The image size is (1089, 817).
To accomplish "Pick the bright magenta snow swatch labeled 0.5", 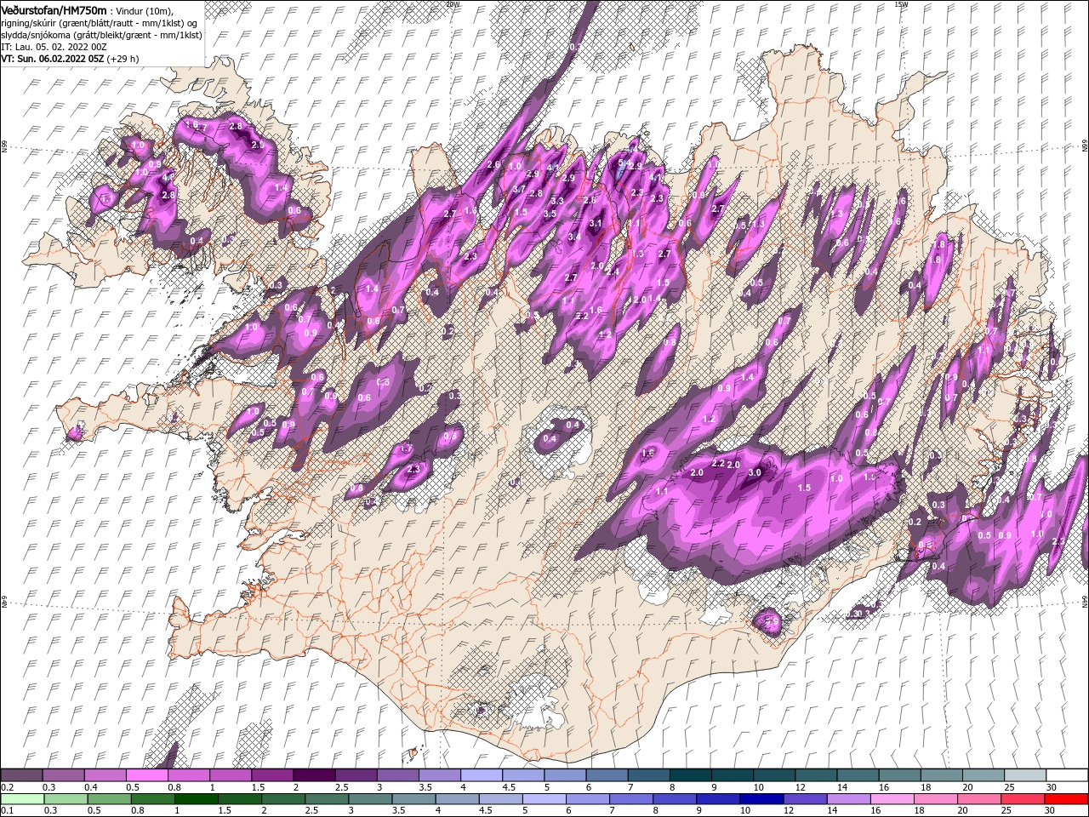I will click(146, 775).
